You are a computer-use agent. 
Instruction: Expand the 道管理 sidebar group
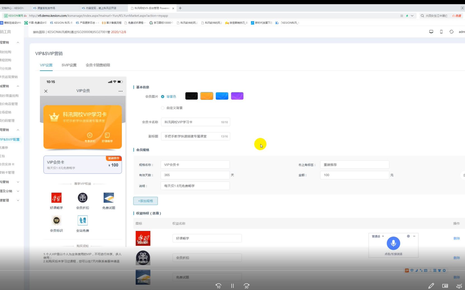coord(18,200)
